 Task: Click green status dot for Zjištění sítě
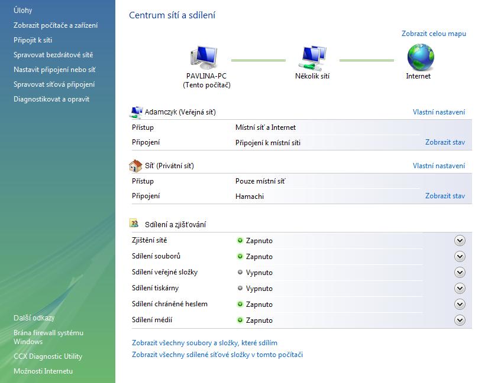coord(240,240)
